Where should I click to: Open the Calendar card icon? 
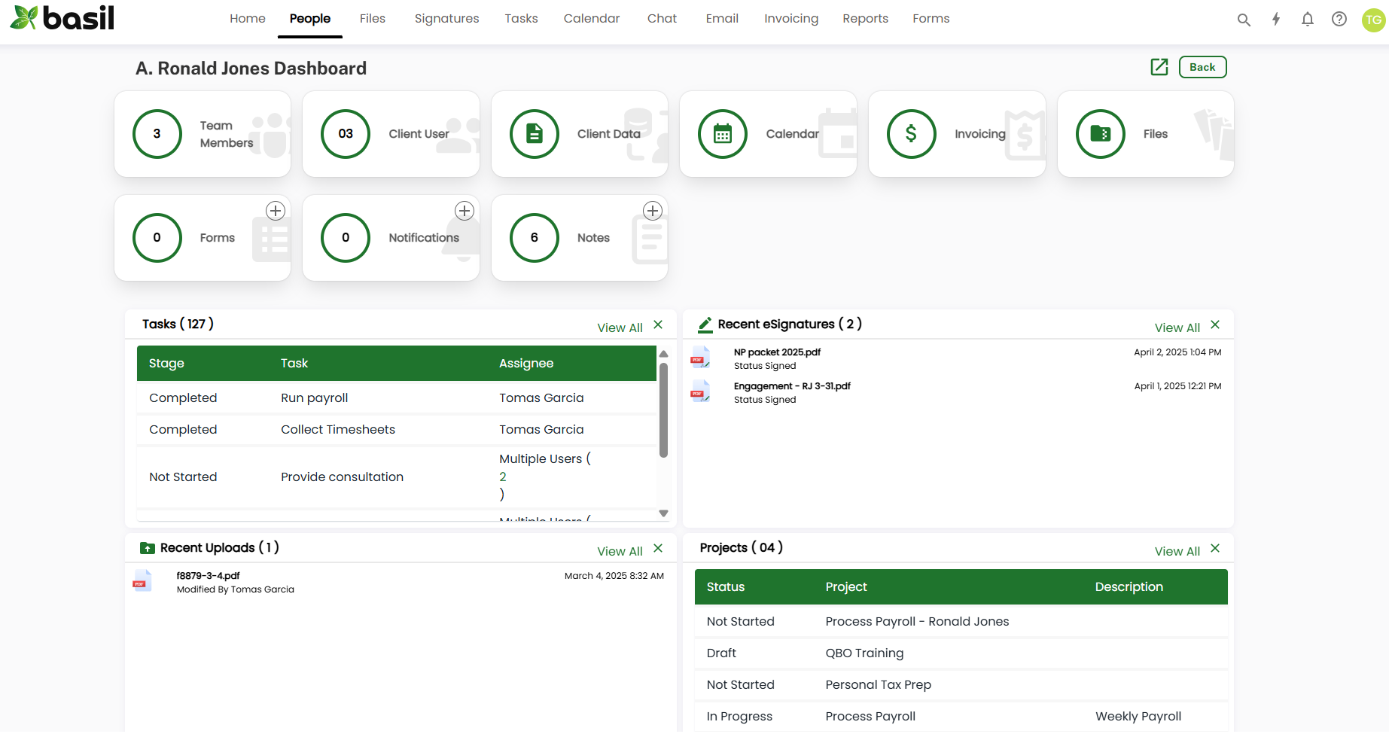[x=723, y=134]
